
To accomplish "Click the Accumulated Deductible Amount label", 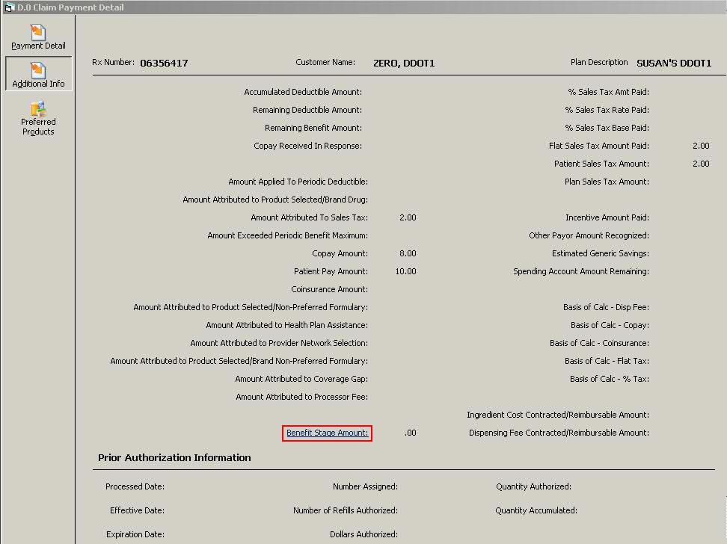I will 303,92.
